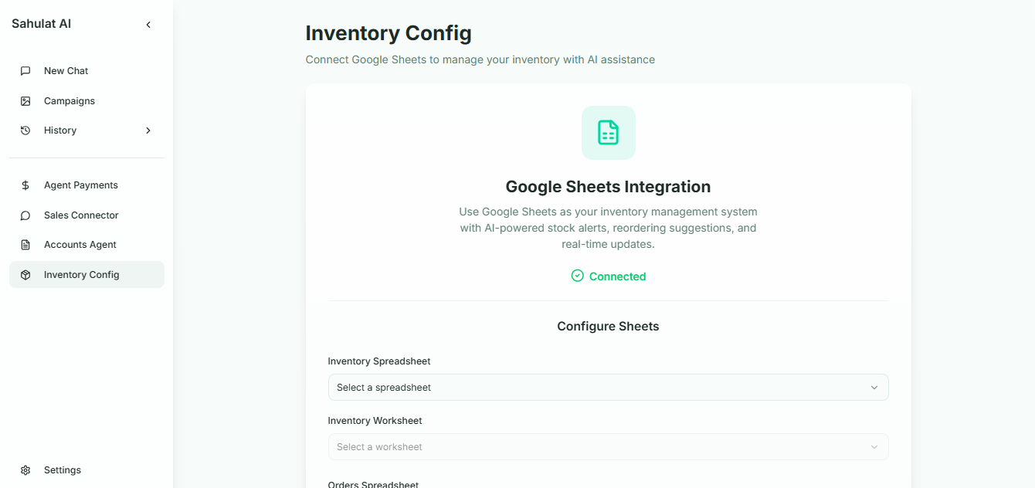Collapse the sidebar with the chevron arrow

[x=148, y=25]
